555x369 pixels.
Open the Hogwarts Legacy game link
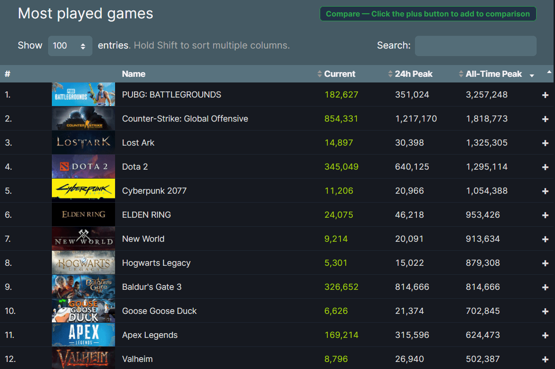tap(156, 263)
